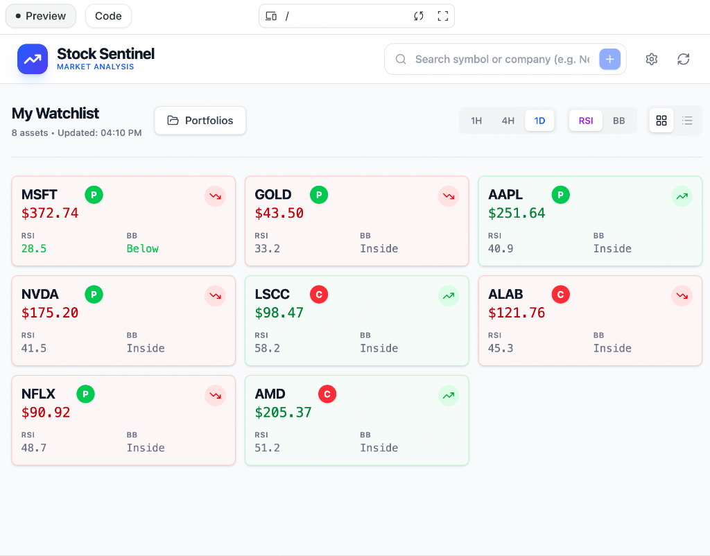Viewport: 710px width, 556px height.
Task: Click the device preview icon near address bar
Action: tap(272, 15)
